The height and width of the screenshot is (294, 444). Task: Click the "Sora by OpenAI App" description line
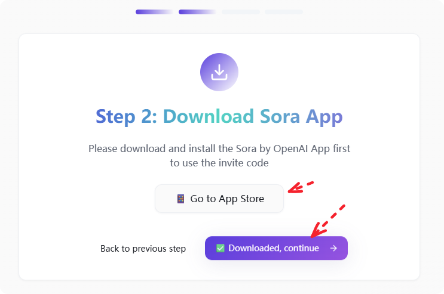click(219, 148)
